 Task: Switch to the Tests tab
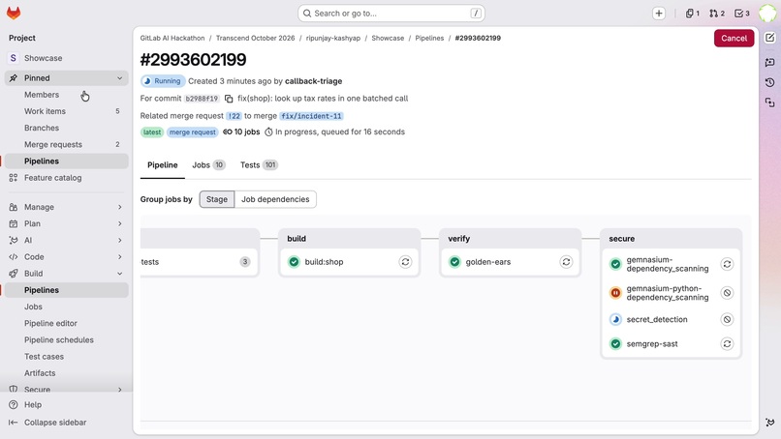point(259,165)
